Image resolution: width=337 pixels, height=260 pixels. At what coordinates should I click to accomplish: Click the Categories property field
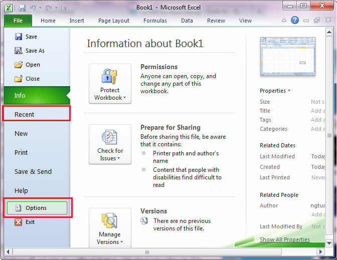pos(317,129)
